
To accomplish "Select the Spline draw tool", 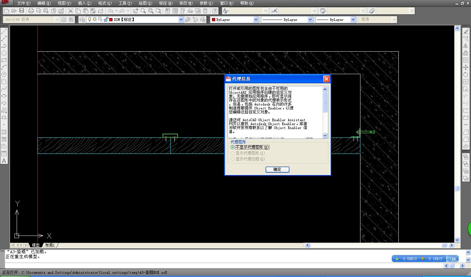I will [4, 89].
